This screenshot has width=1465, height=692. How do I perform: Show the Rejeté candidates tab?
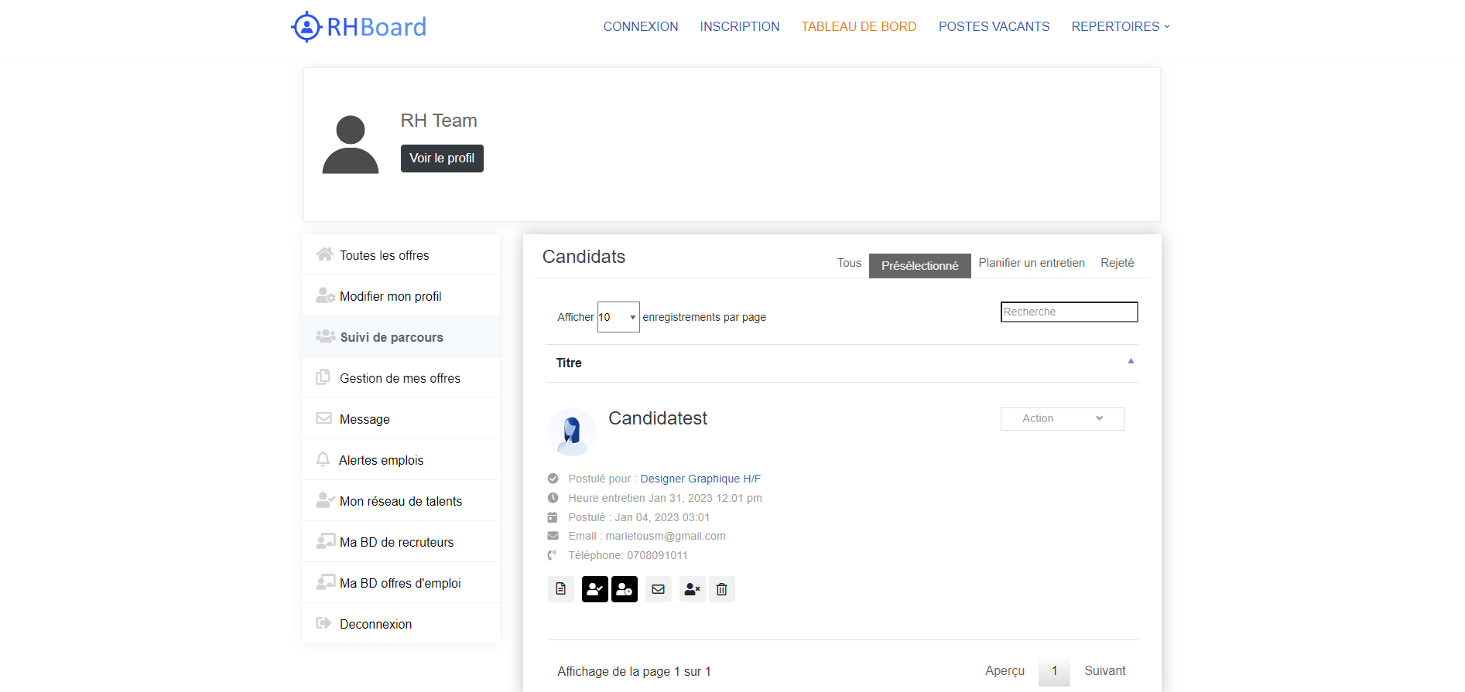pos(1117,263)
